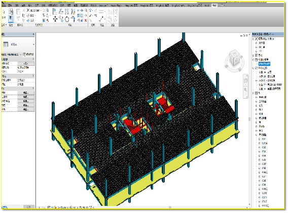Viewport: 288px width, 213px height.
Task: Collapse the root Views node in Project Browser
Action: tap(254, 39)
